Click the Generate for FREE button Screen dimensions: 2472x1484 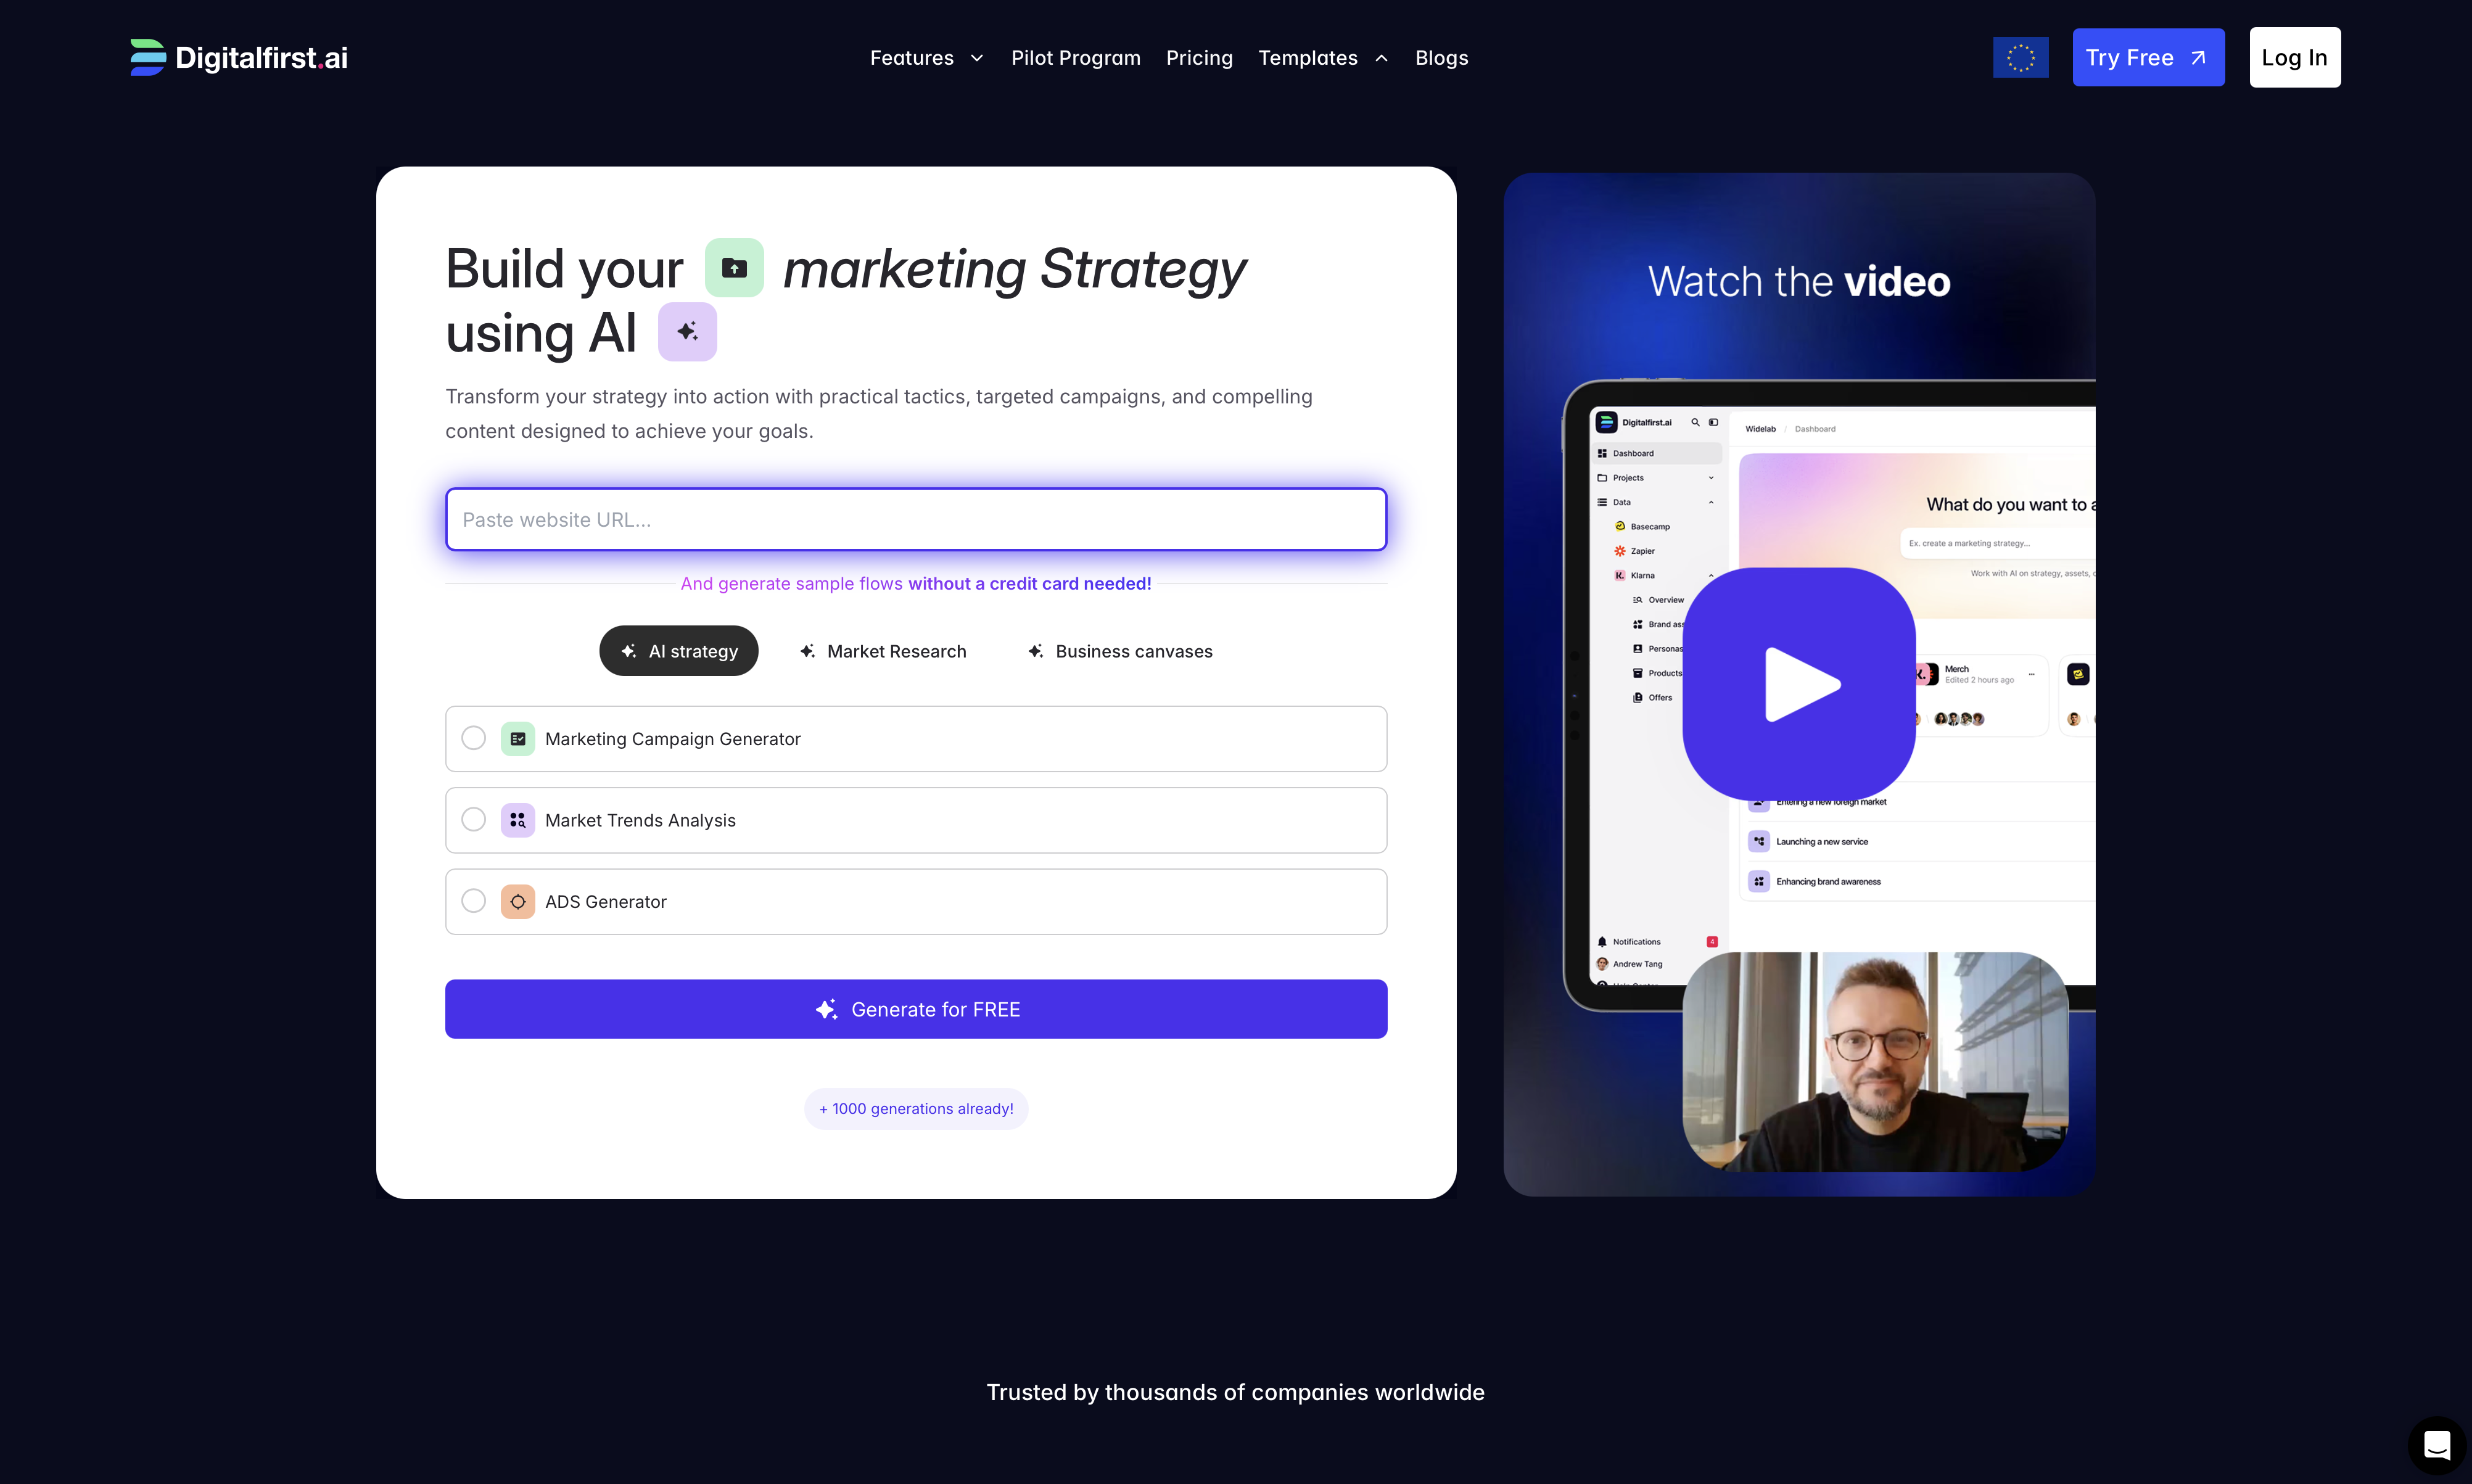click(x=916, y=1009)
